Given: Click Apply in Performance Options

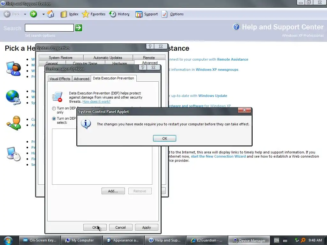Looking at the screenshot, I should click(x=146, y=227).
